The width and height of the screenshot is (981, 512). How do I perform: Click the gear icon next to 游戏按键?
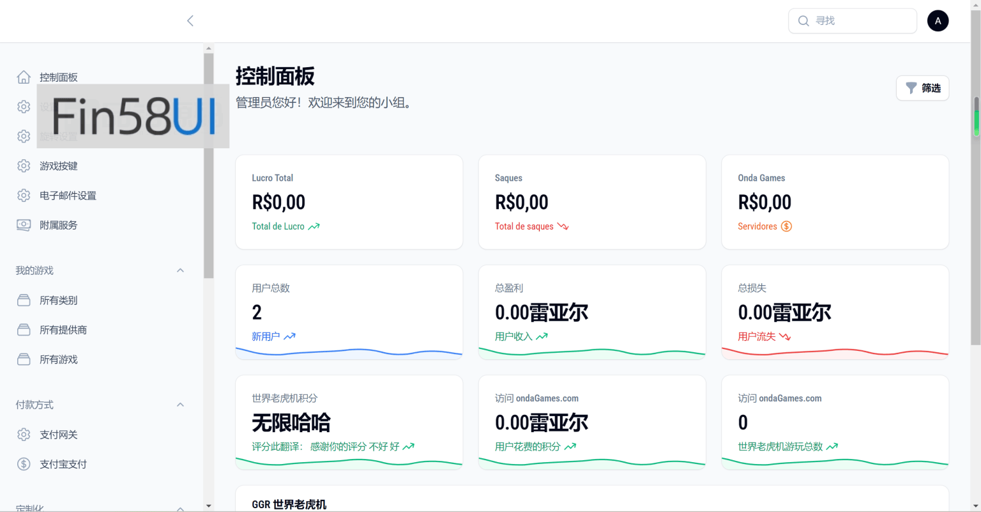point(24,166)
